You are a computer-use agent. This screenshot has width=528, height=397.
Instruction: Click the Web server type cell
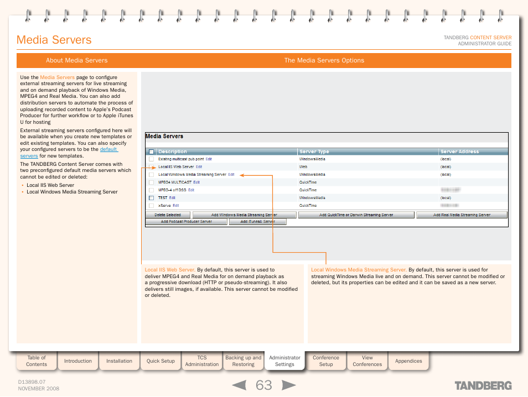(303, 167)
